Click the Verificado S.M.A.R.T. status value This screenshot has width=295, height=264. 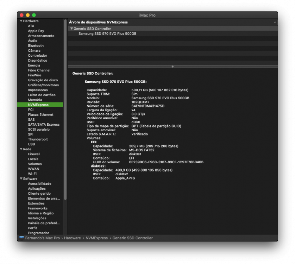[139, 134]
